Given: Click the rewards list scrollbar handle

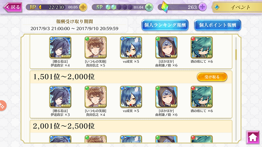Looking at the screenshot, I should coord(236,55).
